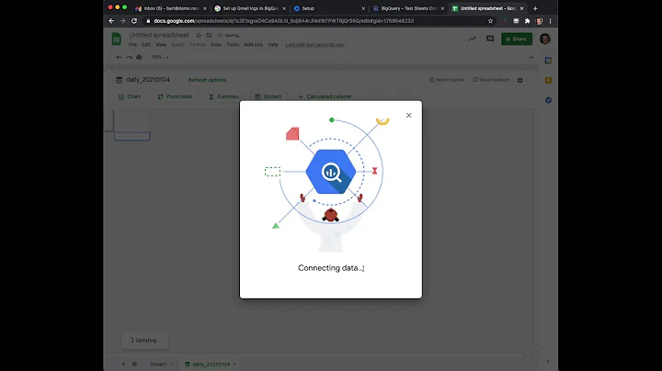Undo last action in toolbar
662x371 pixels.
click(119, 57)
